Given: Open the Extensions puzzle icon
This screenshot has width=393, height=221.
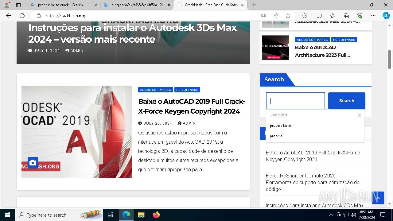Looking at the screenshot, I should coord(304,16).
